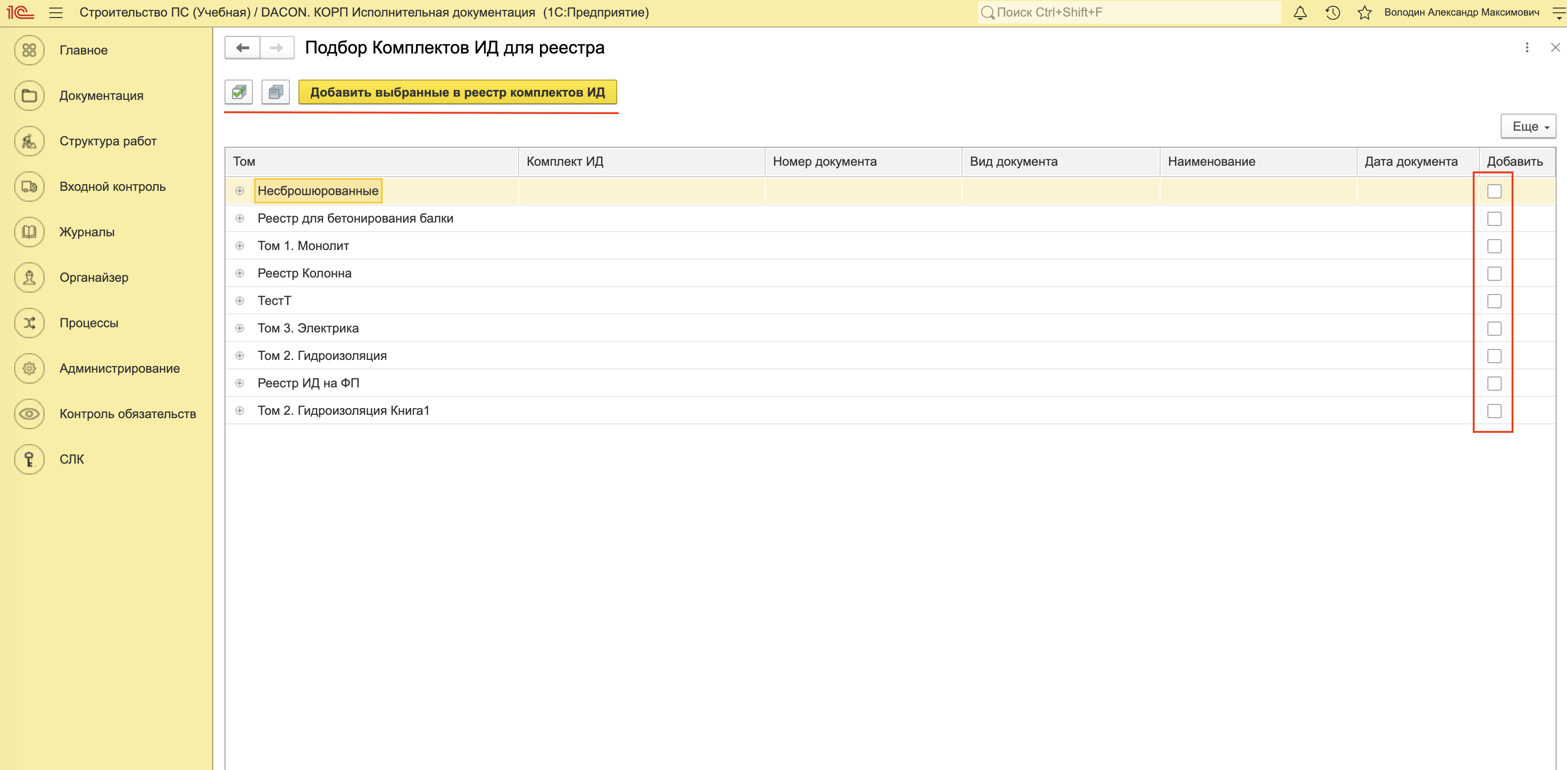Viewport: 1567px width, 770px height.
Task: Open the Еще dropdown menu
Action: point(1528,126)
